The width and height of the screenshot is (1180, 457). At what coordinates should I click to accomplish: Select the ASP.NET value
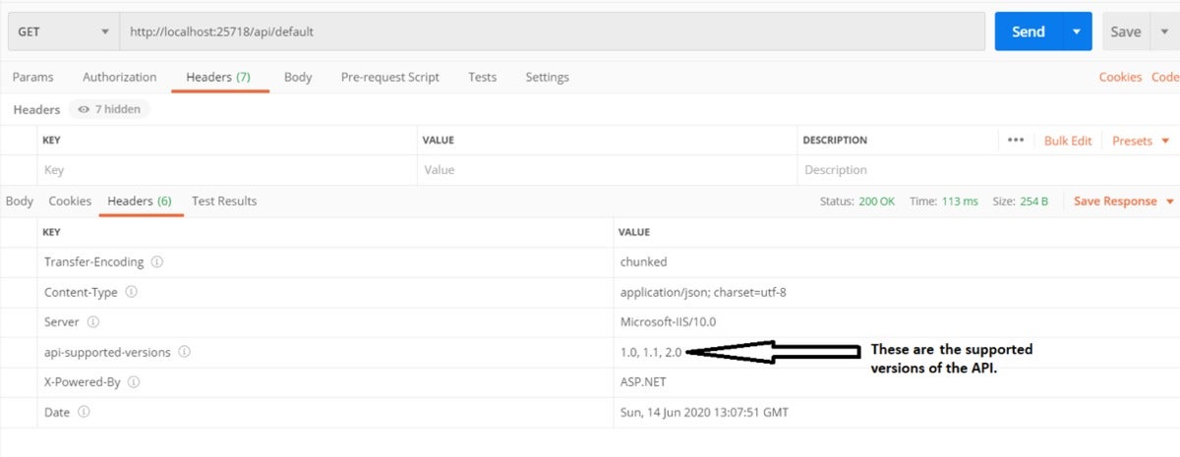(x=644, y=381)
